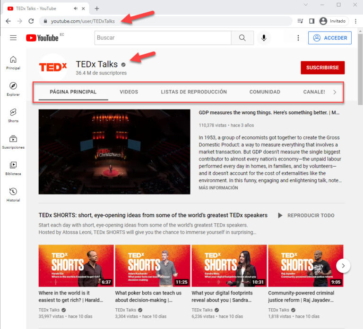363x329 pixels.
Task: Close the TEDx Talks tab
Action: pyautogui.click(x=83, y=8)
